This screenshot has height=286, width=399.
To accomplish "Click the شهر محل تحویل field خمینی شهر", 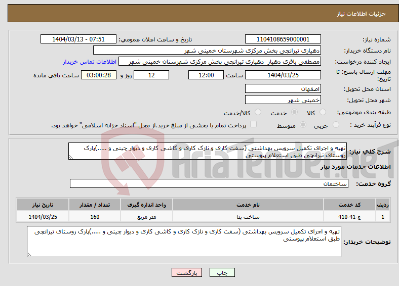I will [283, 100].
